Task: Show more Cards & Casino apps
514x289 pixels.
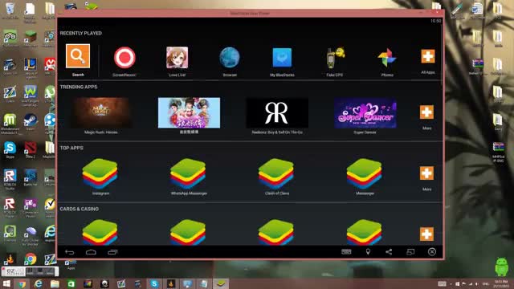Action: coord(426,234)
